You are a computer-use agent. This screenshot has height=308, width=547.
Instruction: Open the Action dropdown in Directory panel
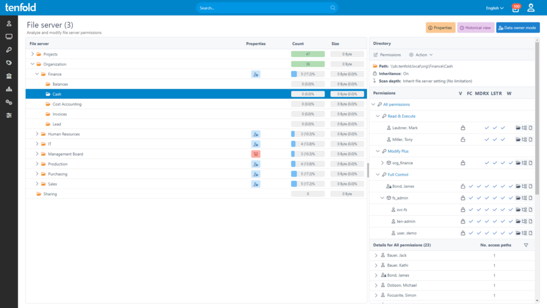click(421, 55)
